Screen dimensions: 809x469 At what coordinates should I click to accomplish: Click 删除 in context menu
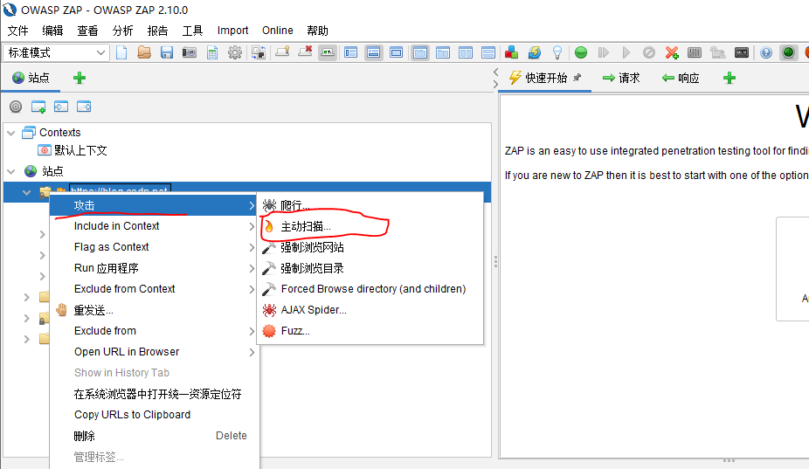[155, 436]
